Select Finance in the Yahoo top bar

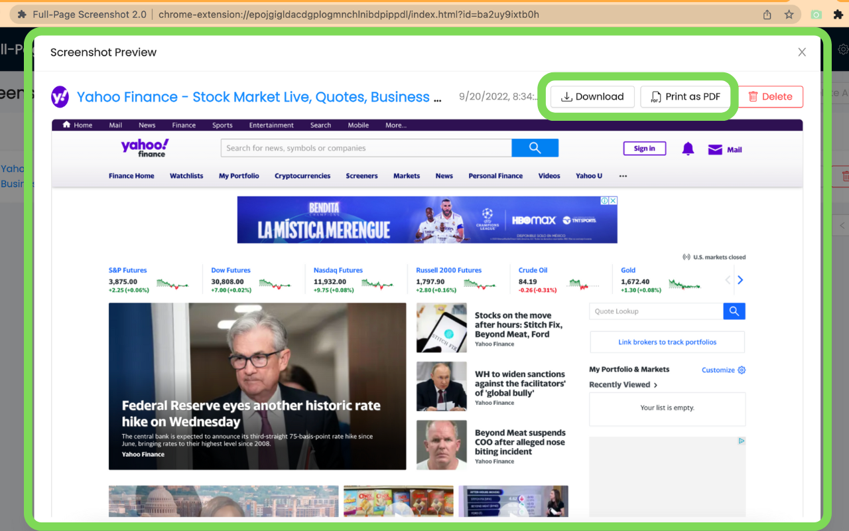click(184, 125)
